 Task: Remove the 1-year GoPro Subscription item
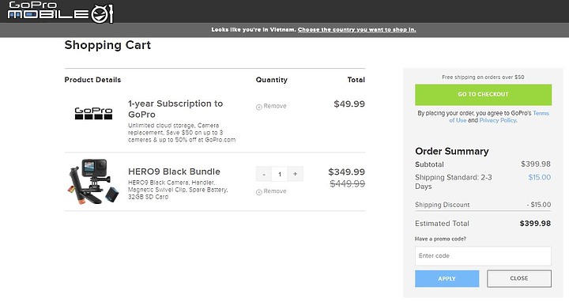271,107
